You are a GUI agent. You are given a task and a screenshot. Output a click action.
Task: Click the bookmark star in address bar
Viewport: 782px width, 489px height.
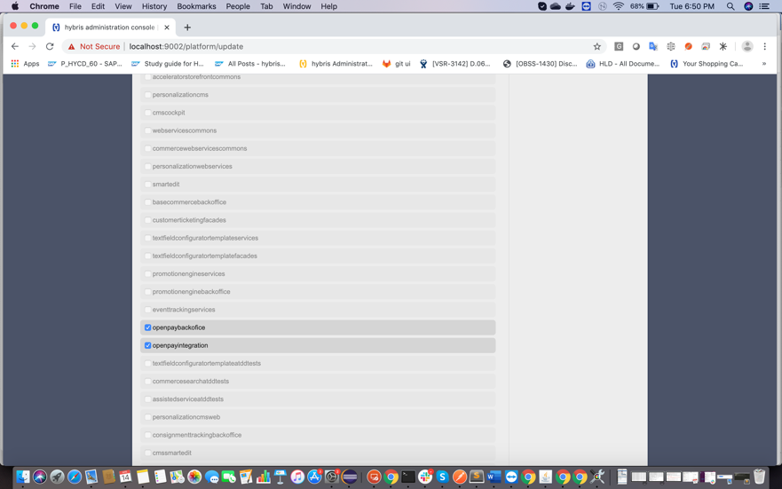tap(597, 46)
